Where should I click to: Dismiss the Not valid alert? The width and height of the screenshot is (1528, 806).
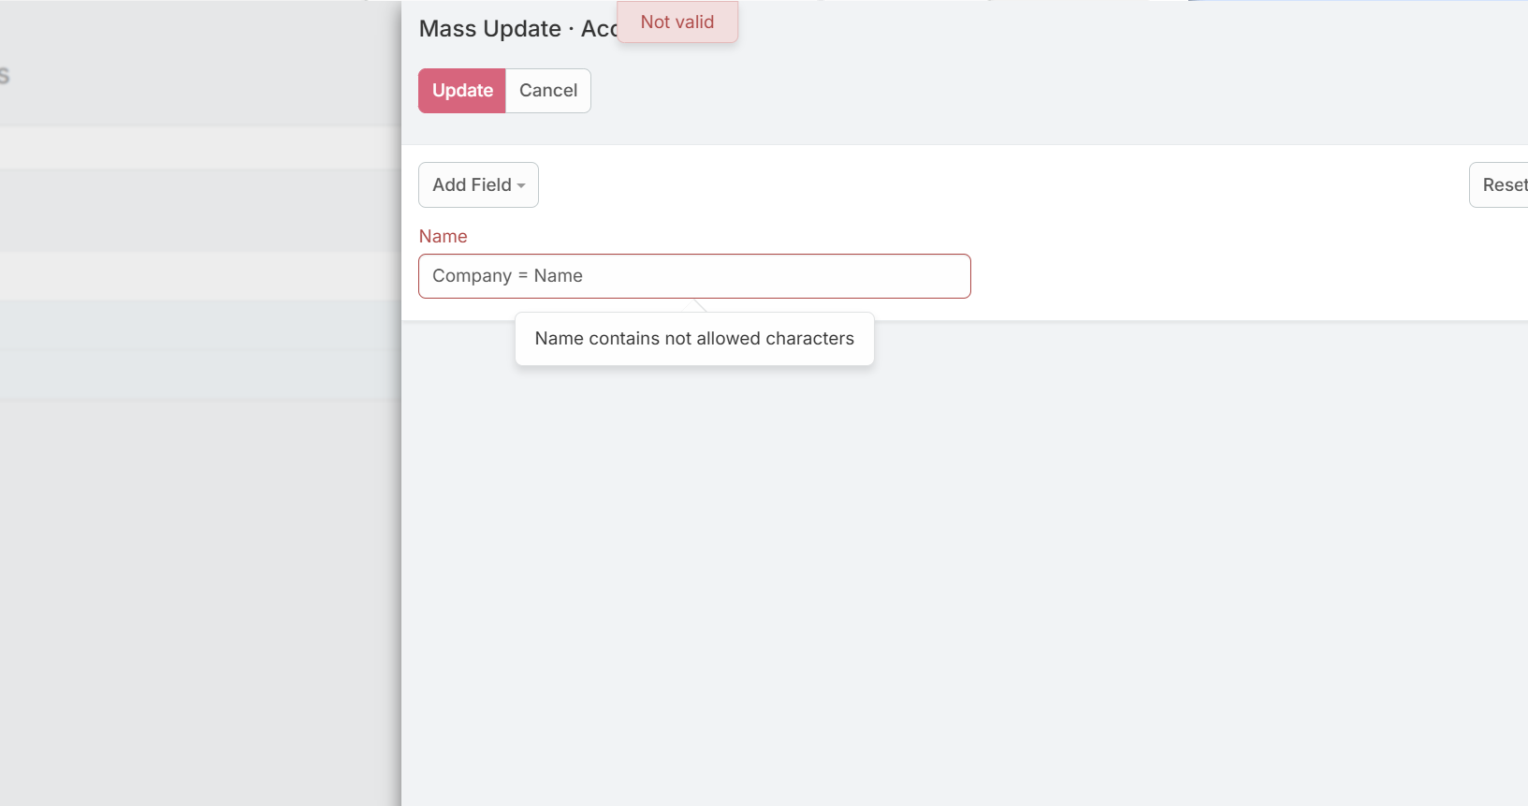click(677, 22)
